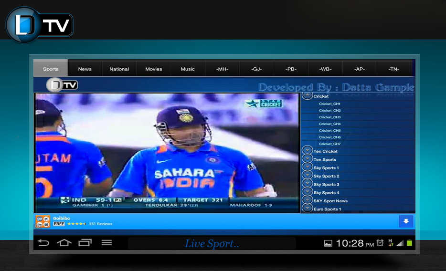Select the National tab
This screenshot has width=446, height=271.
119,69
